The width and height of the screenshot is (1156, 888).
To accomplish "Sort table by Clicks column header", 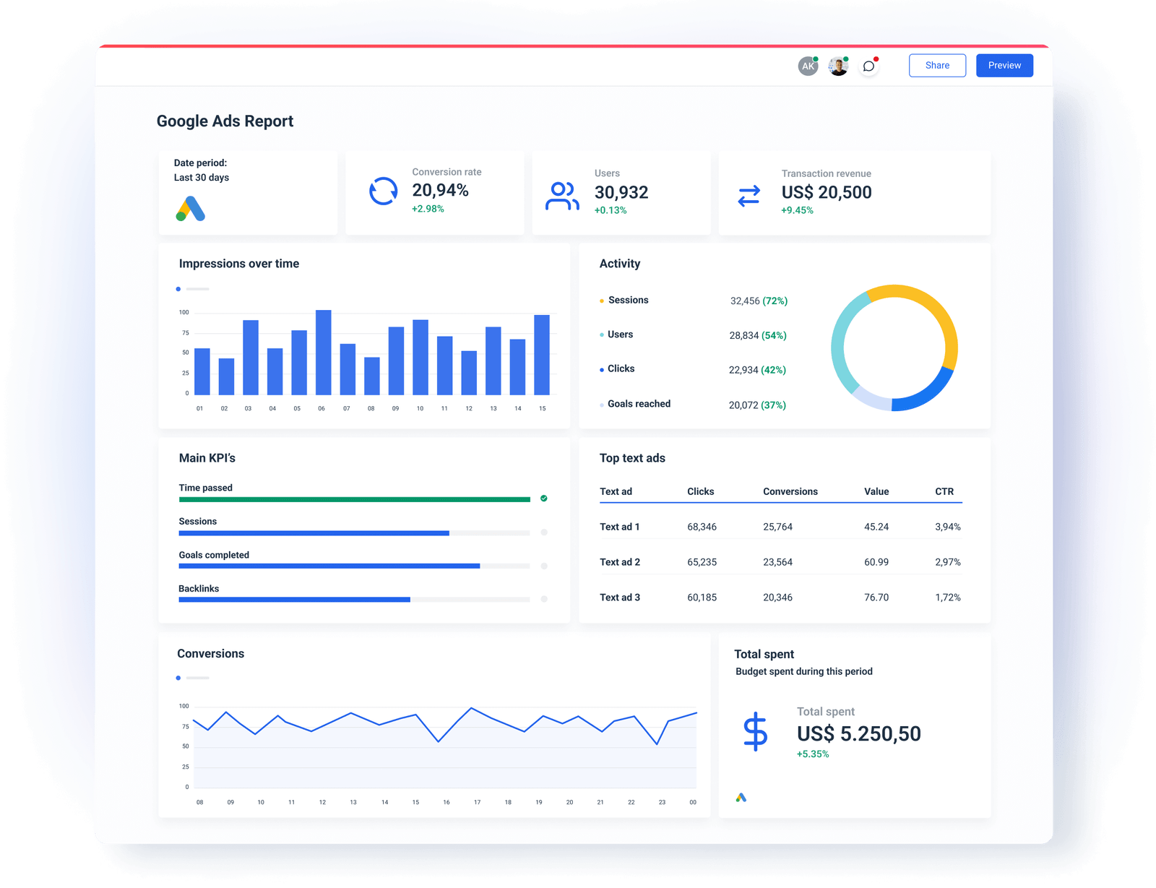I will (700, 491).
